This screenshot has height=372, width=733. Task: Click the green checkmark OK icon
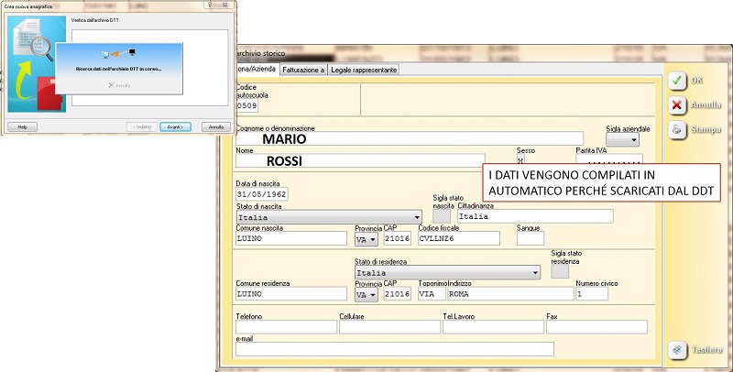point(677,81)
